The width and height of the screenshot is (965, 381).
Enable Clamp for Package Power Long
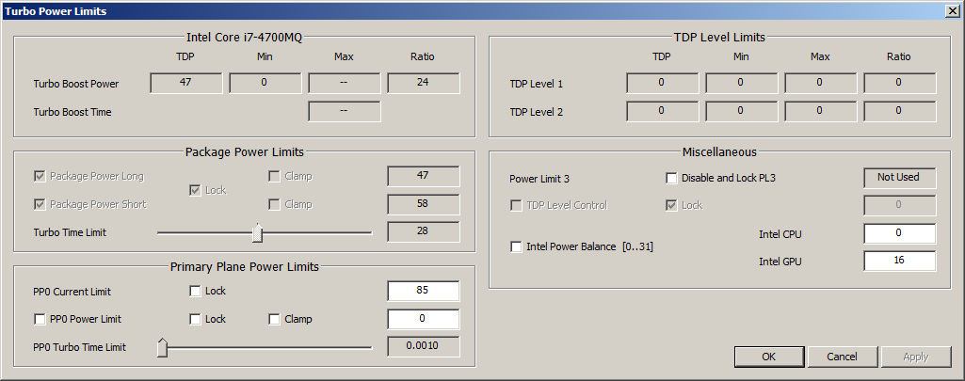click(275, 176)
